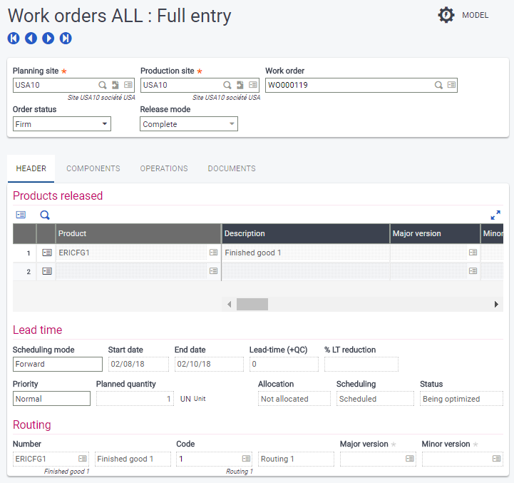Click the Model gear icon
Viewport: 514px width, 483px height.
coord(446,15)
